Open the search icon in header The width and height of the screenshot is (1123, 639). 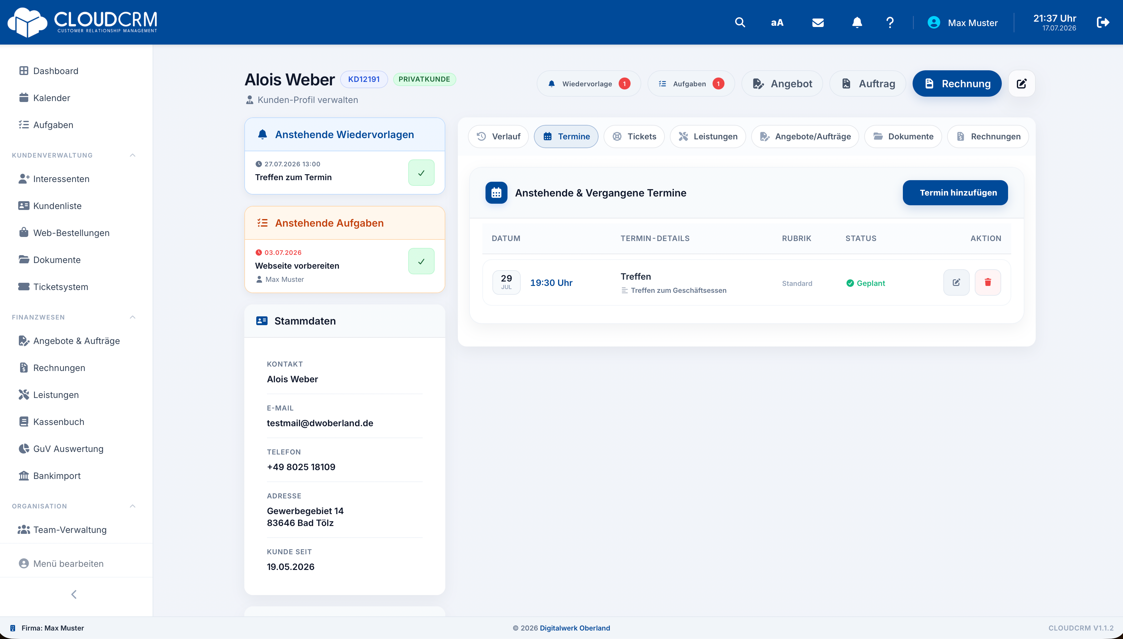(740, 22)
